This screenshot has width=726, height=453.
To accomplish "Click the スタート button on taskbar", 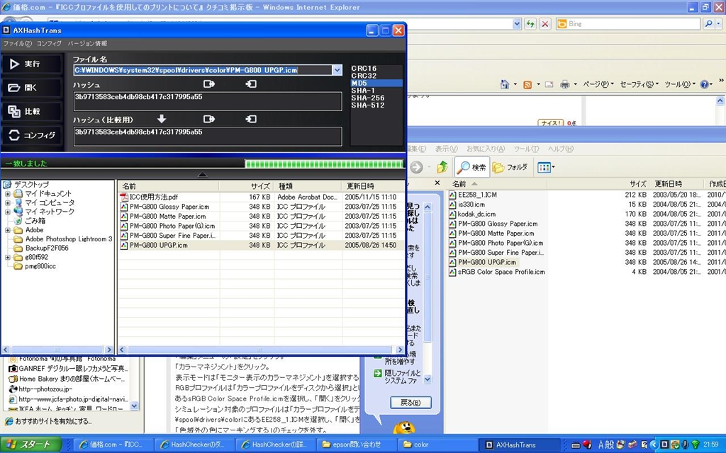I will (x=28, y=445).
